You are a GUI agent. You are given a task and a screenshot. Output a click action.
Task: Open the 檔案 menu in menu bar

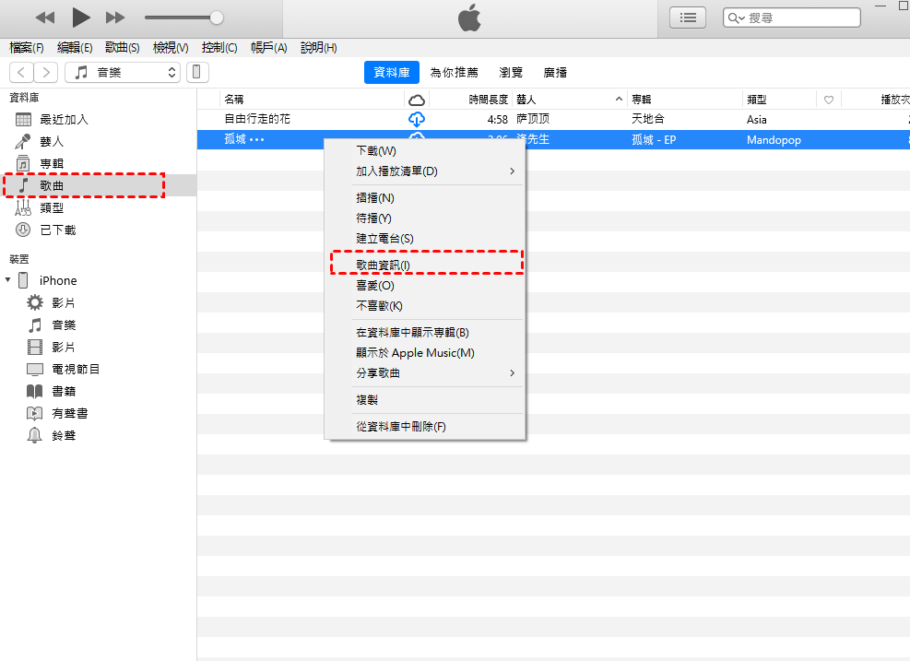[26, 48]
